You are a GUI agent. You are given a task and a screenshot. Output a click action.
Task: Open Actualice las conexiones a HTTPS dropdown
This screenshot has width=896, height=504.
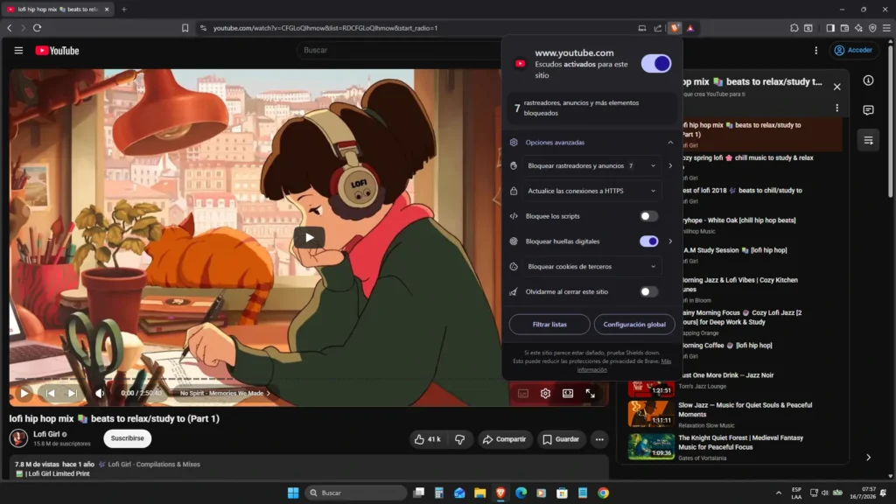[x=591, y=191]
